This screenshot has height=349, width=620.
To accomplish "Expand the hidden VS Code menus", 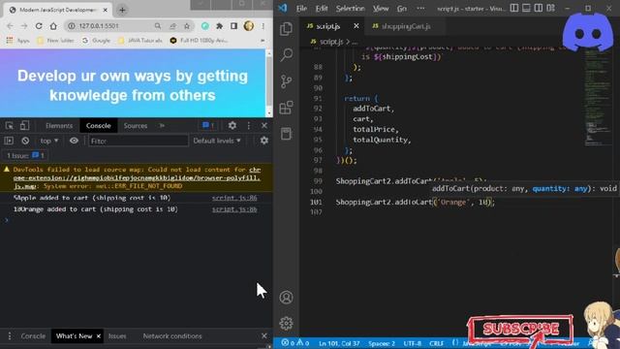I will pos(420,9).
